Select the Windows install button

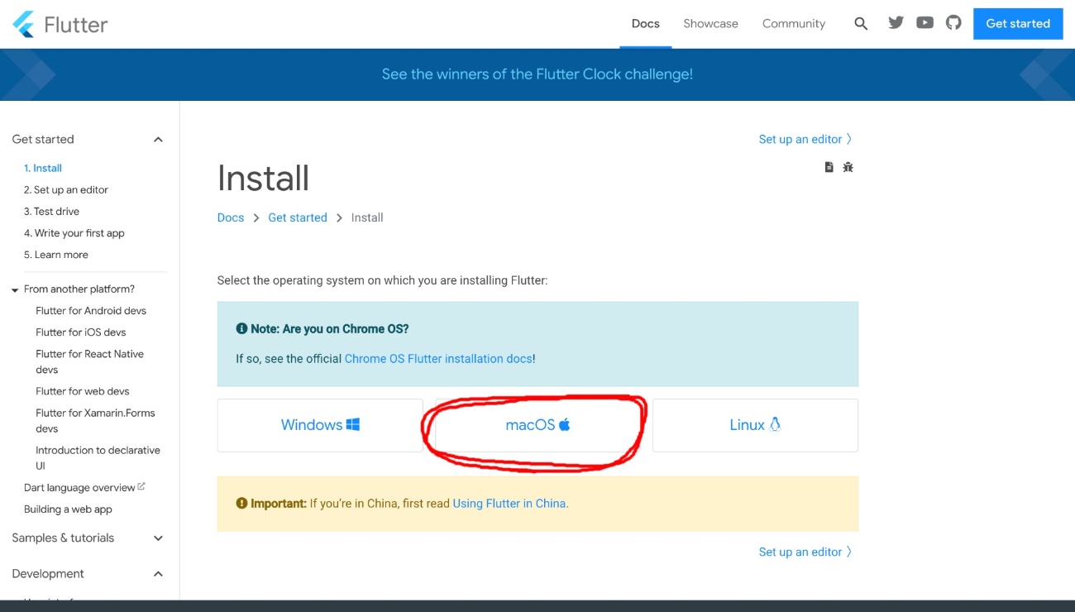(320, 425)
